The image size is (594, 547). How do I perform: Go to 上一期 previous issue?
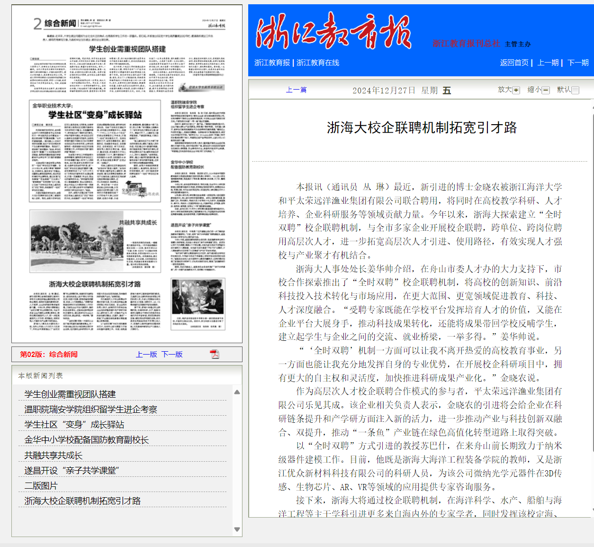[x=548, y=63]
